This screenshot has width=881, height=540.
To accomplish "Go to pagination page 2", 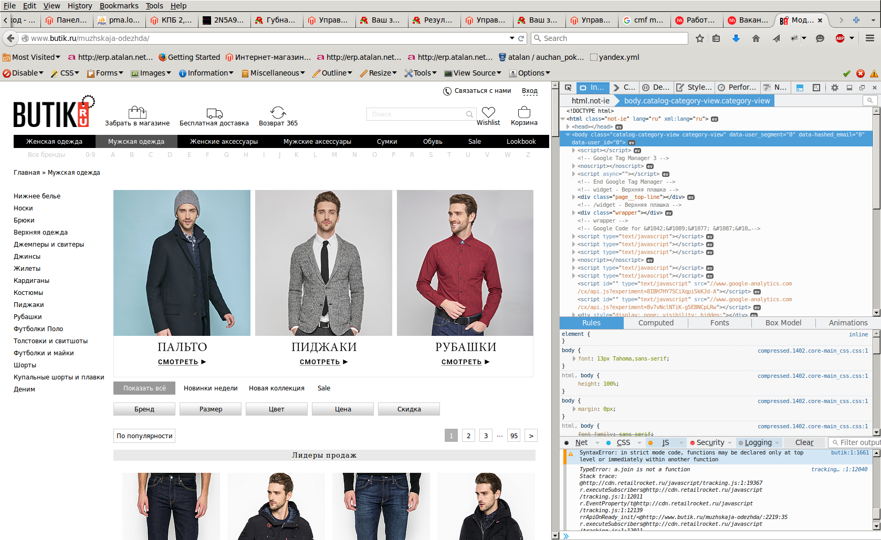I will tap(469, 436).
